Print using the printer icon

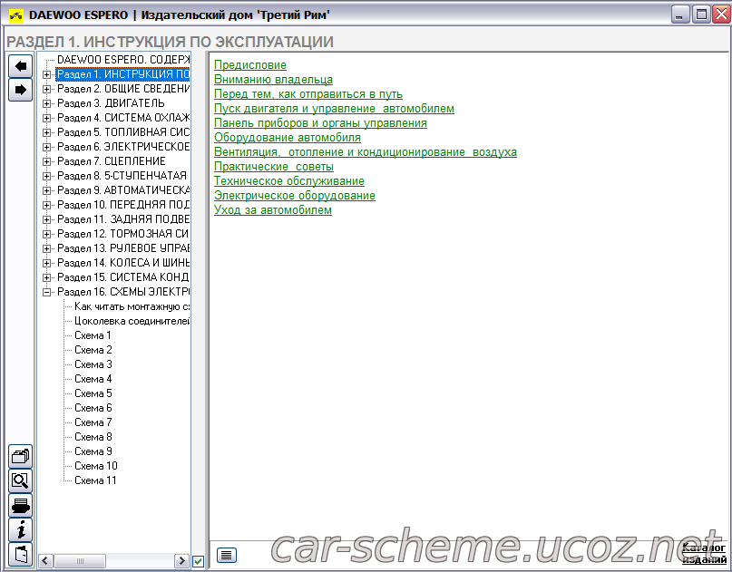tap(21, 505)
